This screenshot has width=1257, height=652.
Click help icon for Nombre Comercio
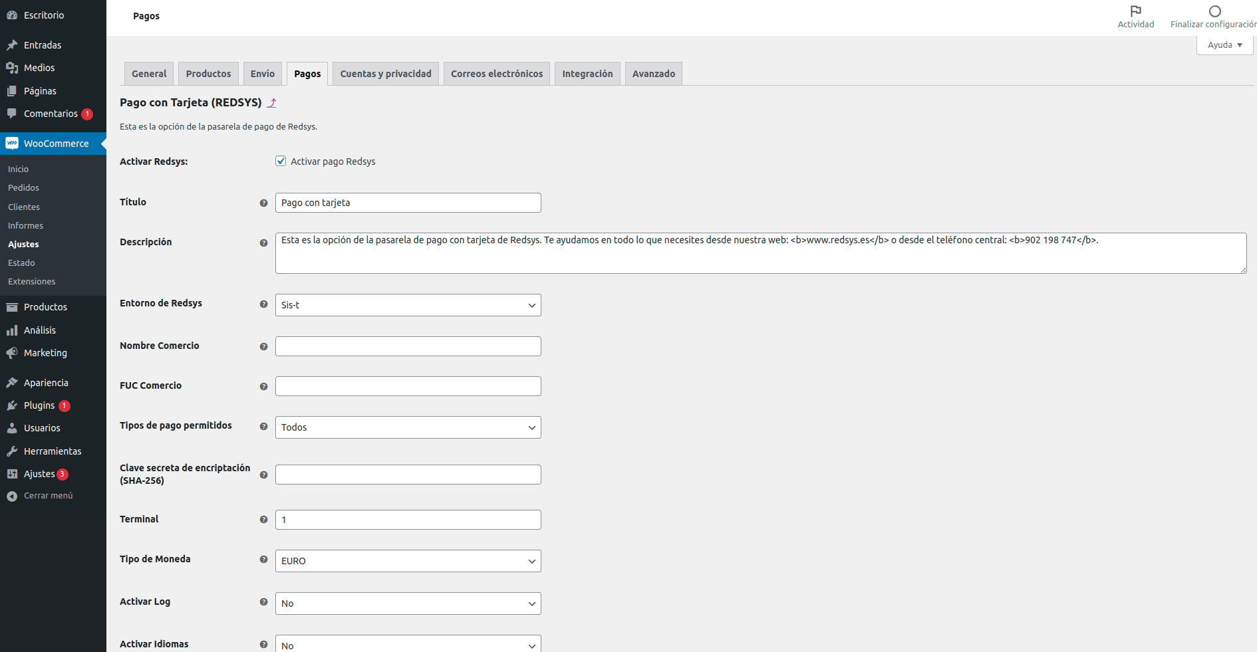pyautogui.click(x=263, y=347)
